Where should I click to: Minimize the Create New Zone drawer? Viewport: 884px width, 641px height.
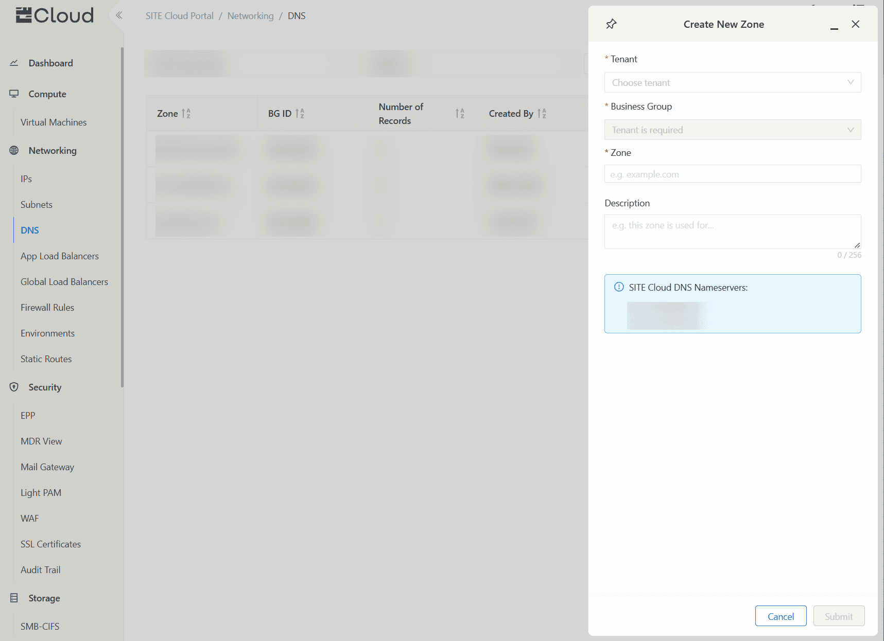click(x=834, y=25)
